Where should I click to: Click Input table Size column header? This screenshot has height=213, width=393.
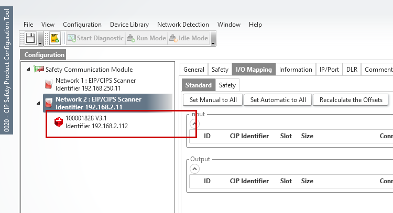(307, 136)
